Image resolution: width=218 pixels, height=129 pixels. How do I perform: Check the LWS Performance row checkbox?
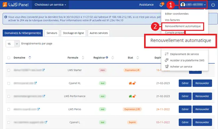[9, 96]
